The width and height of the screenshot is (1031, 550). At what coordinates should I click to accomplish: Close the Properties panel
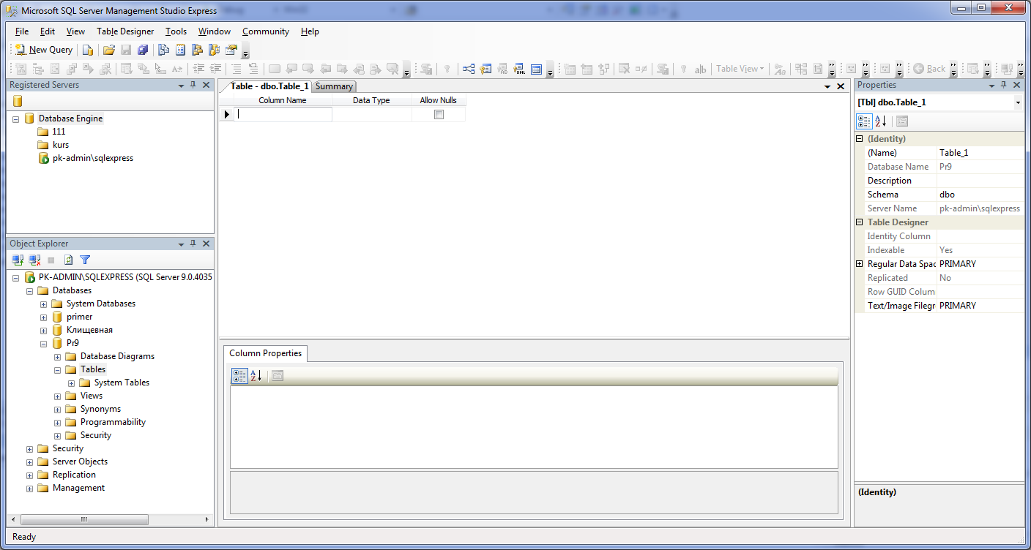coord(1017,85)
